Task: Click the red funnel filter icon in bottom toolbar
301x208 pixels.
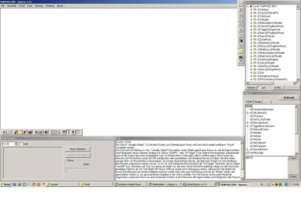Action: (68, 132)
